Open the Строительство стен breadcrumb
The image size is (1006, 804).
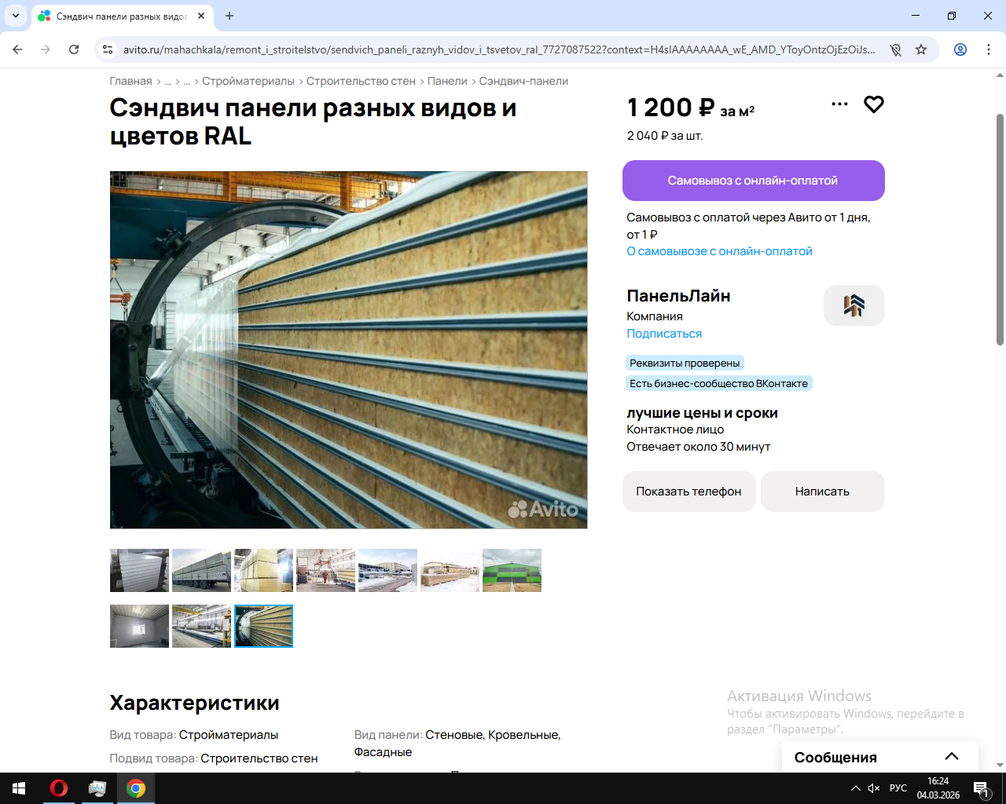361,81
